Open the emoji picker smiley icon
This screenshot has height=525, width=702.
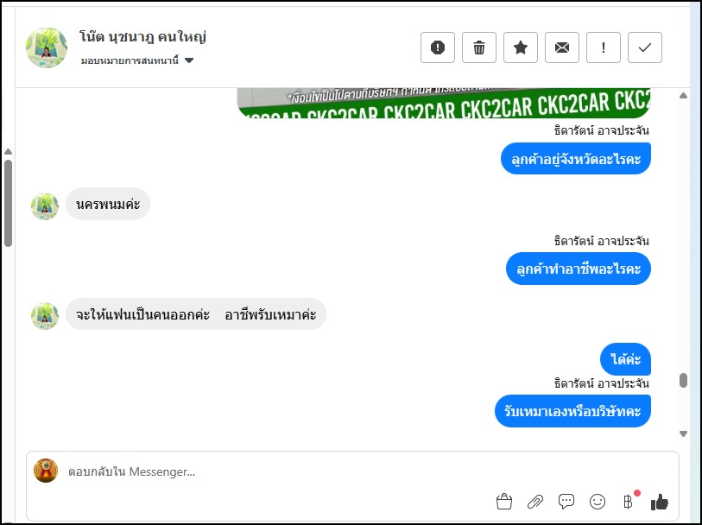coord(598,502)
